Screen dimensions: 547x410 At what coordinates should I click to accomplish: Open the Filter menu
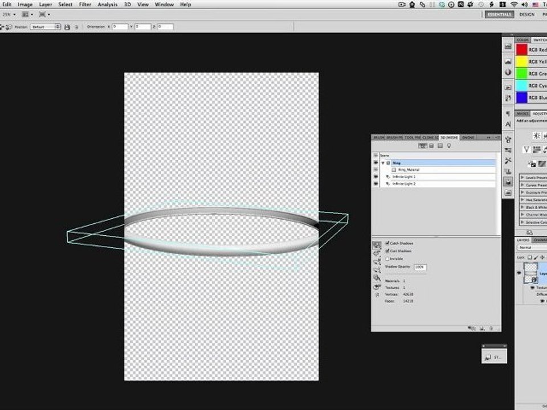pyautogui.click(x=85, y=5)
